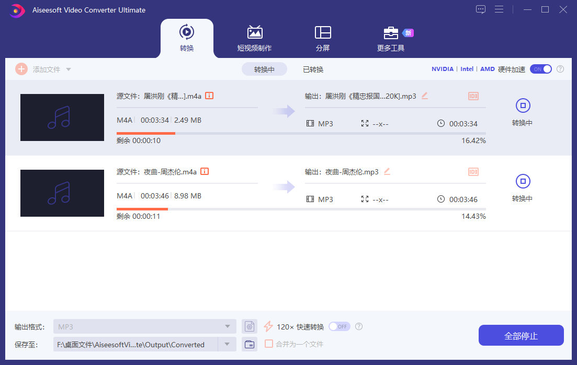Expand the 输出格式 MP3 dropdown
Screen dimensions: 577x365
(x=227, y=327)
